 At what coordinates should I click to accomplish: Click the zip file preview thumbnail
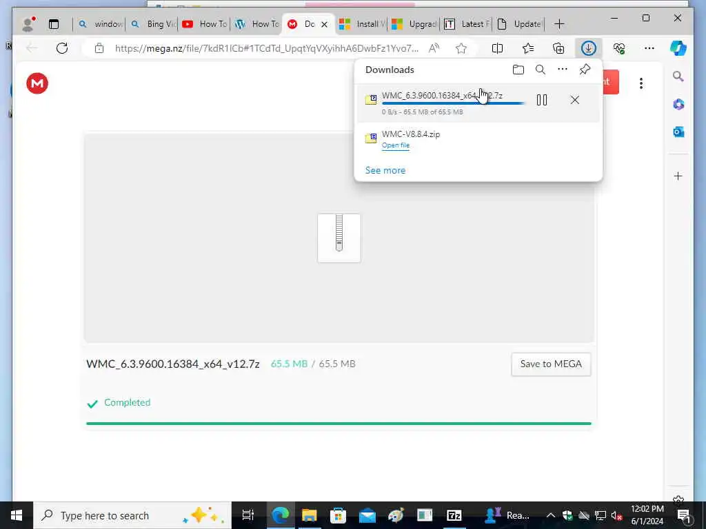point(339,238)
